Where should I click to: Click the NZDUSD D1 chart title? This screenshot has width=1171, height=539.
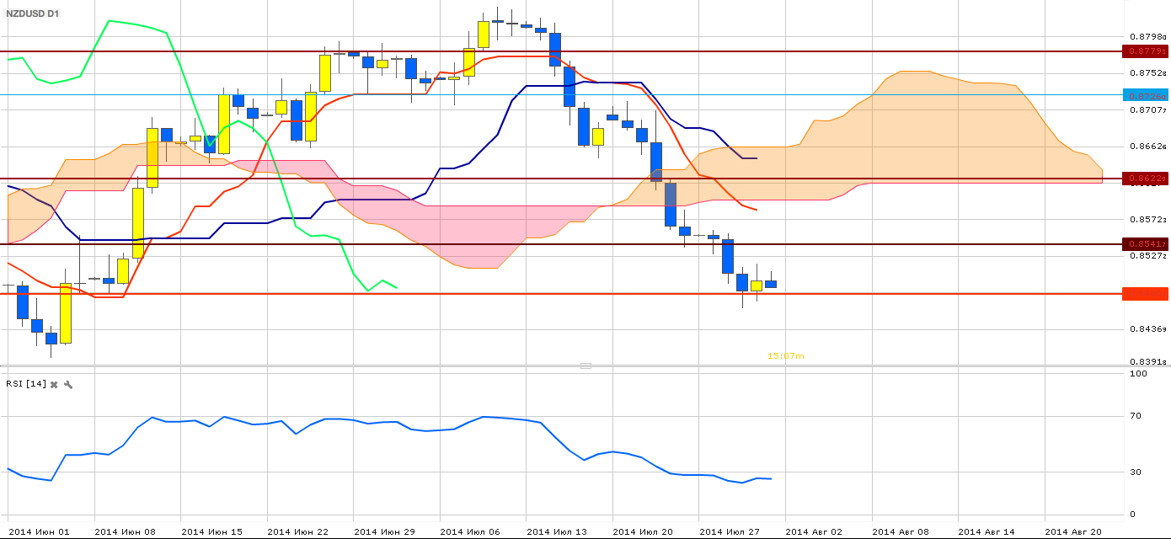34,14
